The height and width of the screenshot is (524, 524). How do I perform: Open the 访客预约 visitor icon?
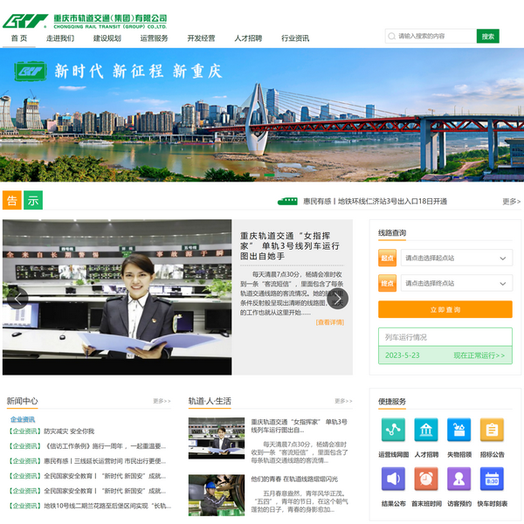tap(459, 479)
